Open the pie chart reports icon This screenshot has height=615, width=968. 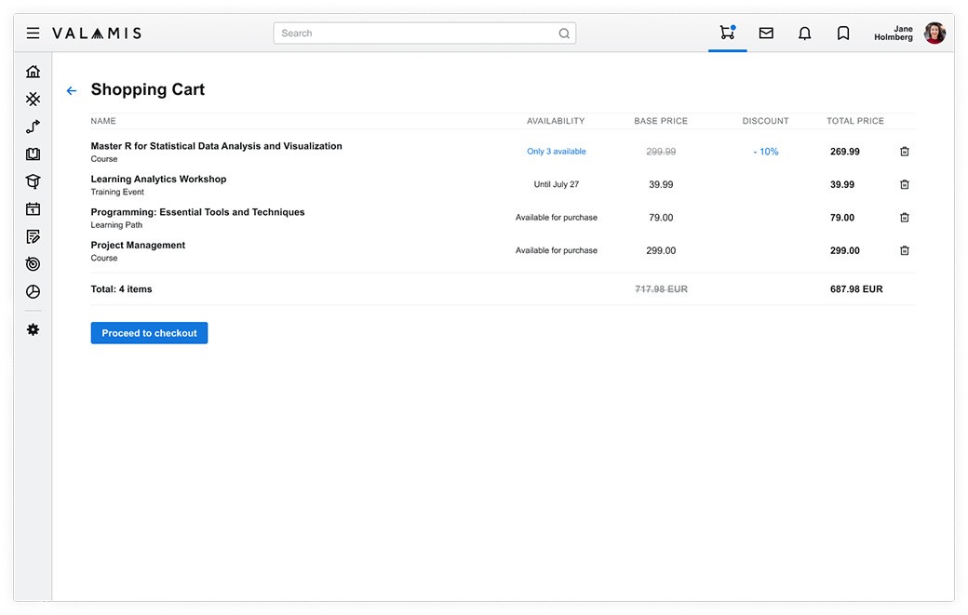coord(34,291)
